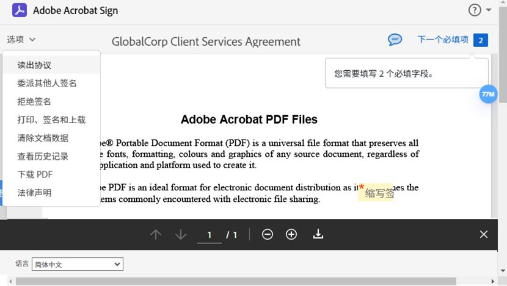Select 清除文档数据 menu item

point(51,138)
